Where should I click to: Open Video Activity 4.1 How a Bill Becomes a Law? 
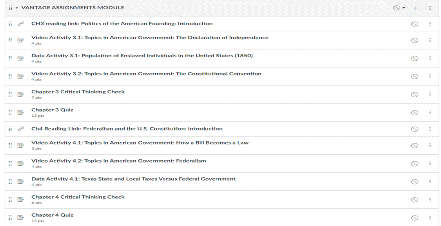[140, 143]
